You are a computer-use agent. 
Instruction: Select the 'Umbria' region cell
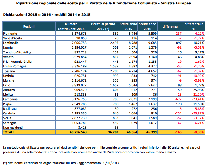[x=29, y=76]
